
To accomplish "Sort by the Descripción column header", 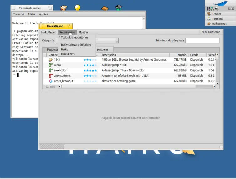I will pos(135,55).
